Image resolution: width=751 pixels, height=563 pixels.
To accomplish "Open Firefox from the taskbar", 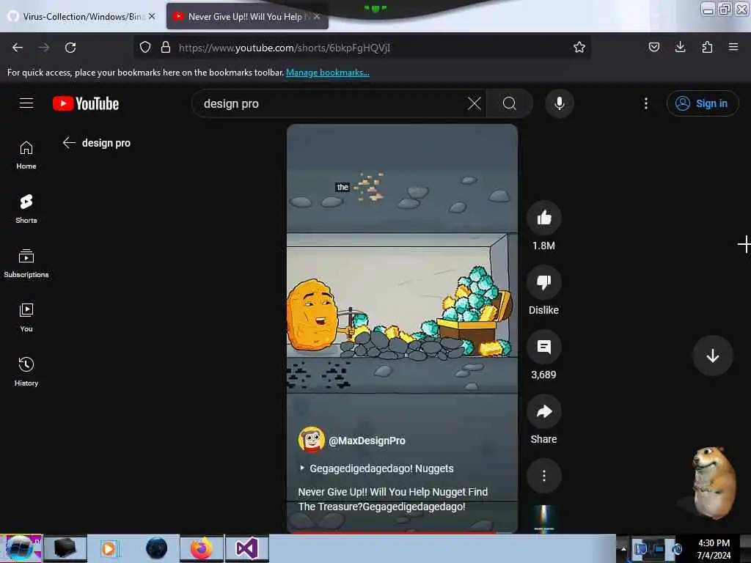I will click(x=202, y=548).
